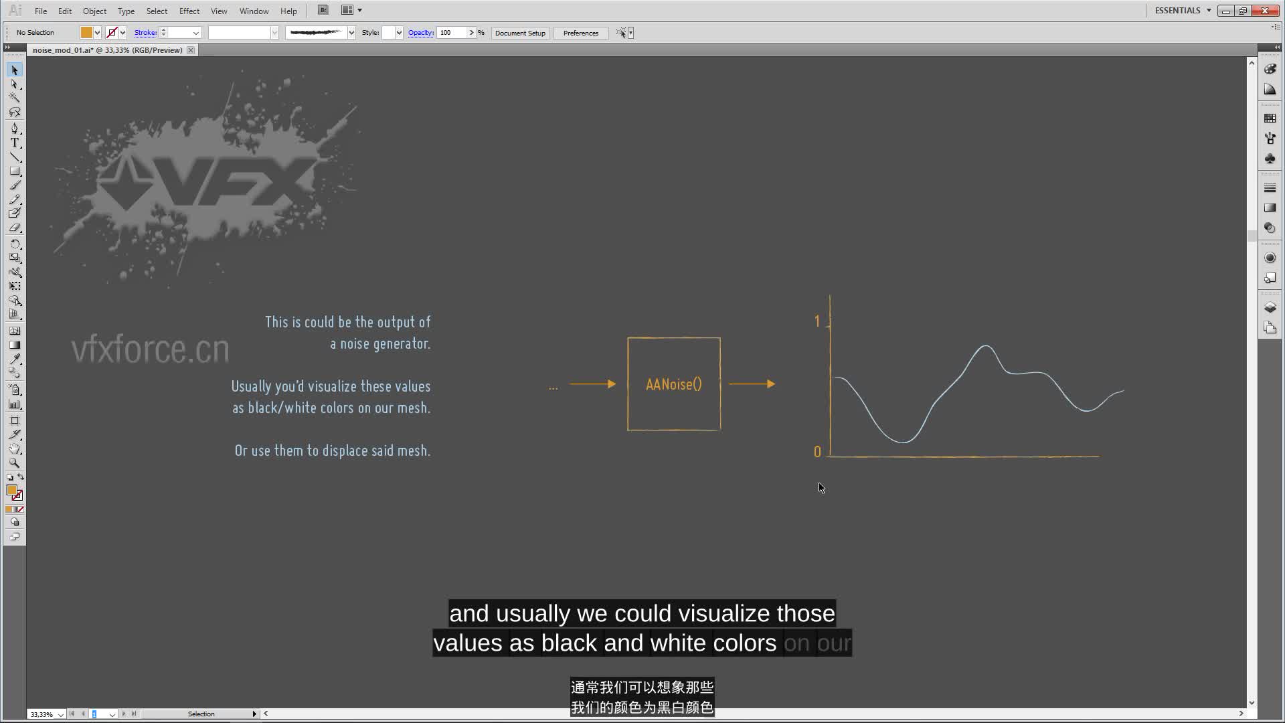This screenshot has height=723, width=1285.
Task: Switch to the noise_mod_01.ai document tab
Action: (x=107, y=50)
